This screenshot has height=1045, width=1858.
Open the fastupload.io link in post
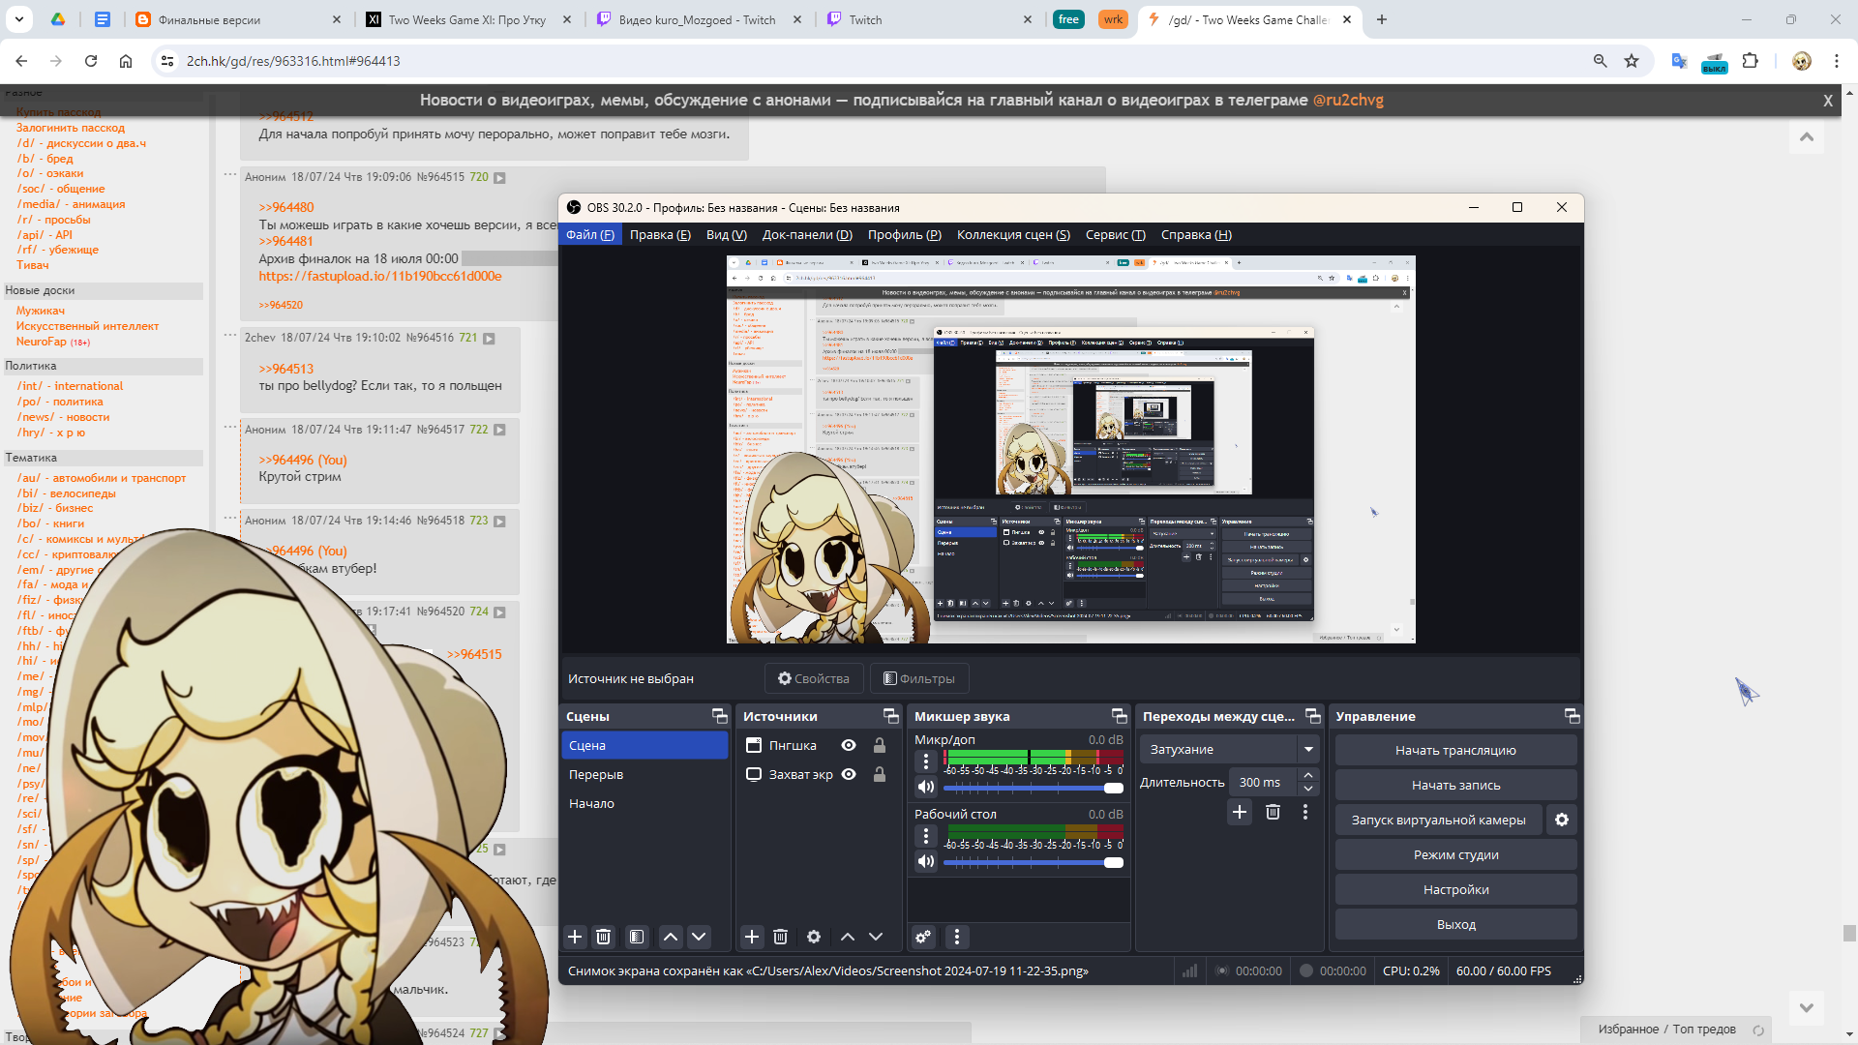[x=380, y=276]
